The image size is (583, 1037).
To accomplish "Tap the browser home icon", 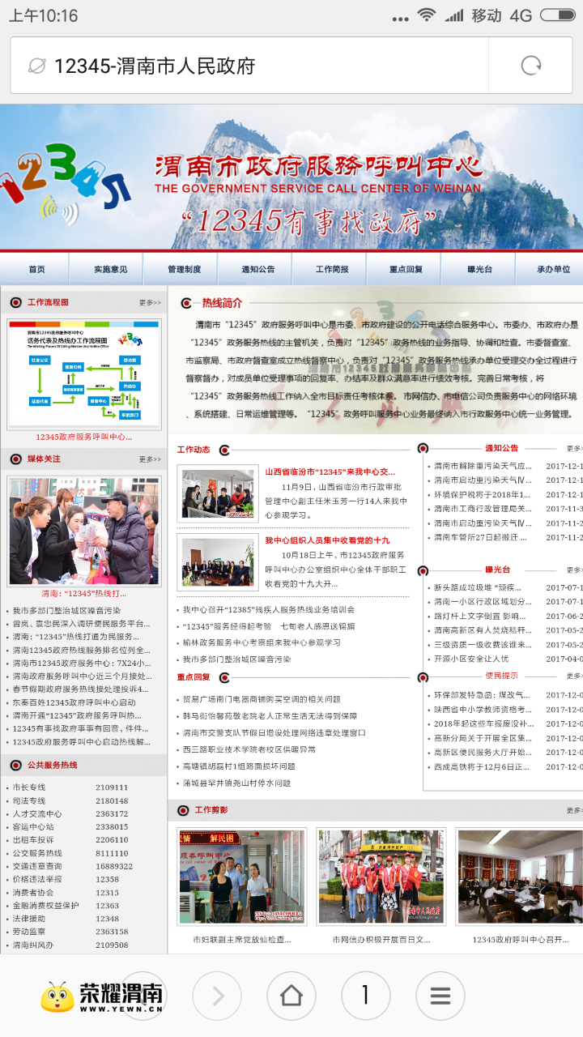I will click(291, 996).
